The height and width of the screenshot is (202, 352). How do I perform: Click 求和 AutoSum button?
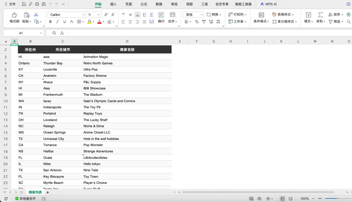pos(321,18)
